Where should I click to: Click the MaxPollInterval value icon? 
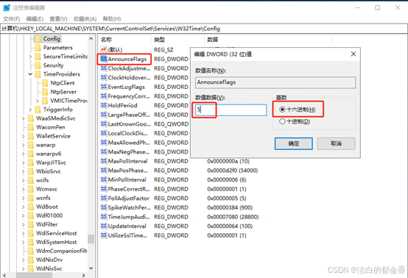coord(104,161)
